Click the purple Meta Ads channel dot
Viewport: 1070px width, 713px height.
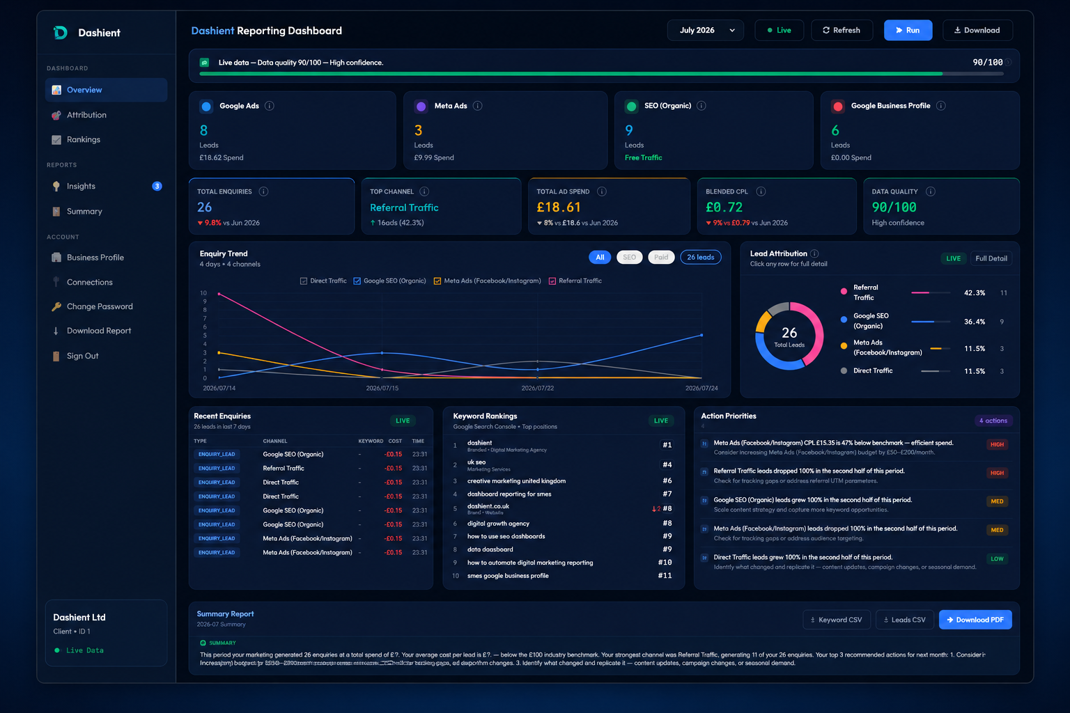click(x=421, y=107)
